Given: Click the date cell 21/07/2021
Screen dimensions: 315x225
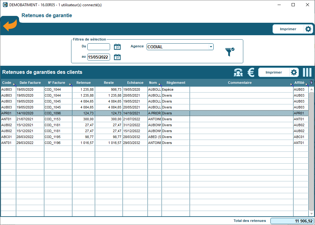Looking at the screenshot, I should pos(30,119).
